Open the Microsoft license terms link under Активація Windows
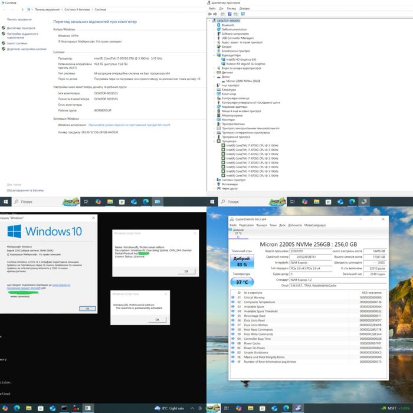Image resolution: width=413 pixels, height=413 pixels. [x=129, y=125]
